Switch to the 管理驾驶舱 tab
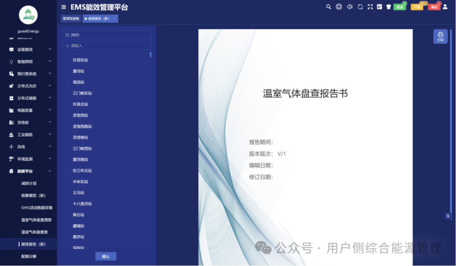This screenshot has height=266, width=456. (x=71, y=19)
